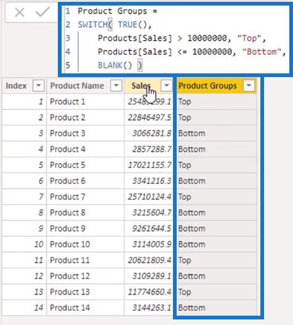Click the 'Top' group cell for Product 7

click(217, 197)
